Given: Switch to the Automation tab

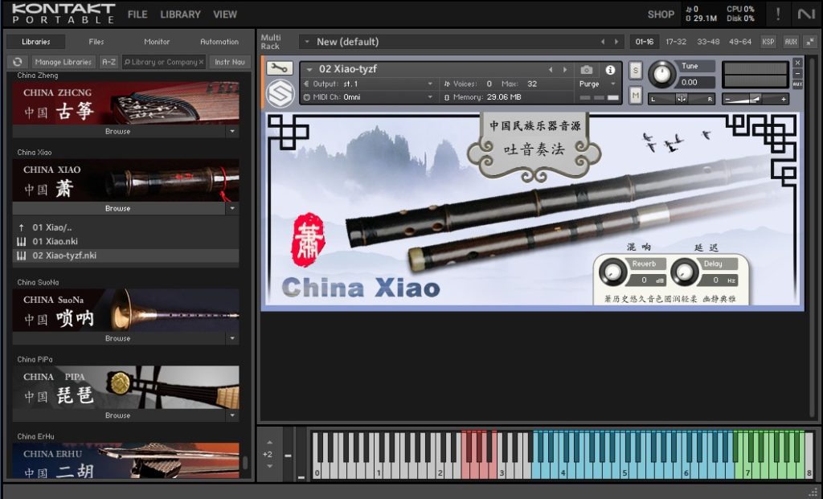Looking at the screenshot, I should 219,42.
